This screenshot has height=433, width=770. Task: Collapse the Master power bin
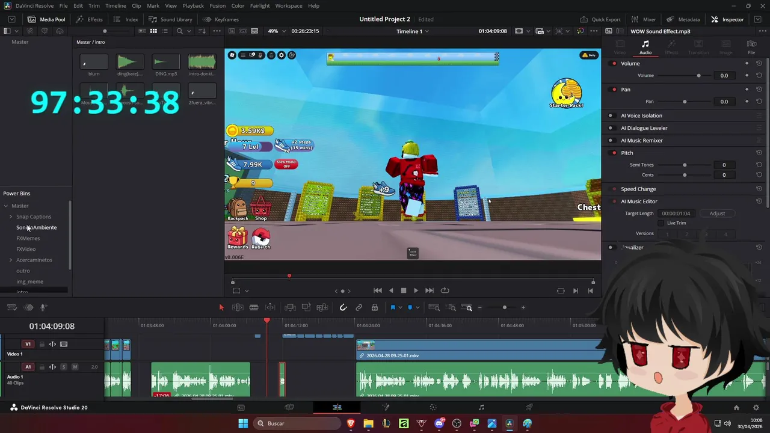point(6,206)
